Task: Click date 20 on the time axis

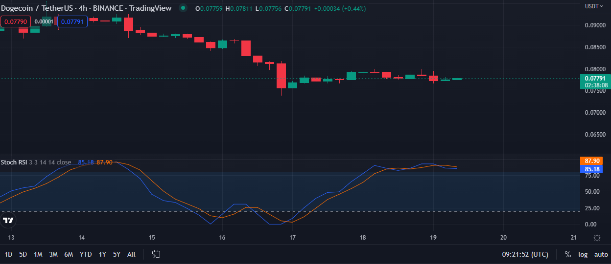Action: [503, 238]
